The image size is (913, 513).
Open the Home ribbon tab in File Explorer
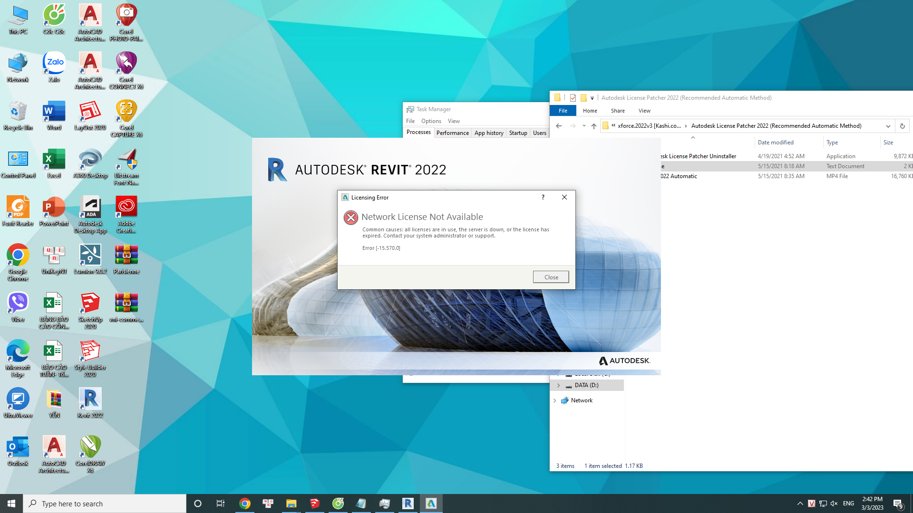click(590, 111)
